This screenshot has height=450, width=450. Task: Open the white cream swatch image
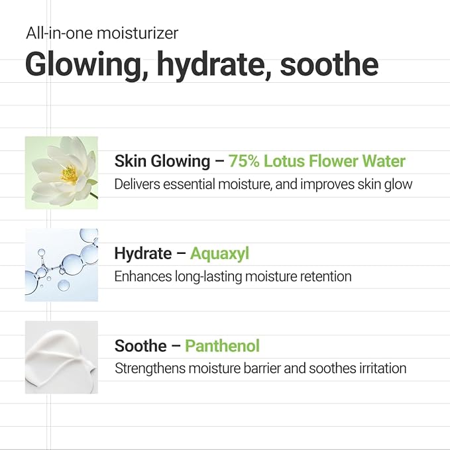62,357
